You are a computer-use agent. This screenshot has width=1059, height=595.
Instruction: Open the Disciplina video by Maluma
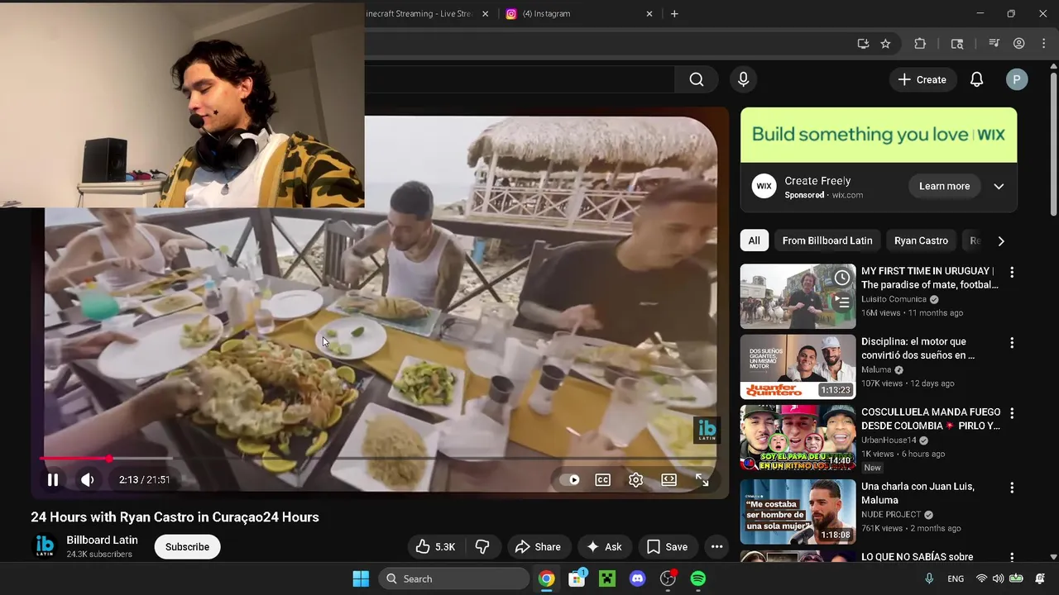tap(798, 367)
